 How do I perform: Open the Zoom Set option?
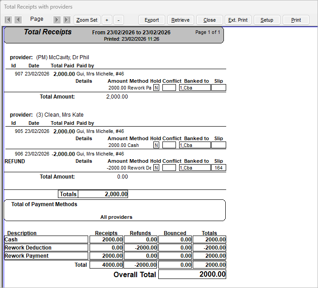point(87,20)
